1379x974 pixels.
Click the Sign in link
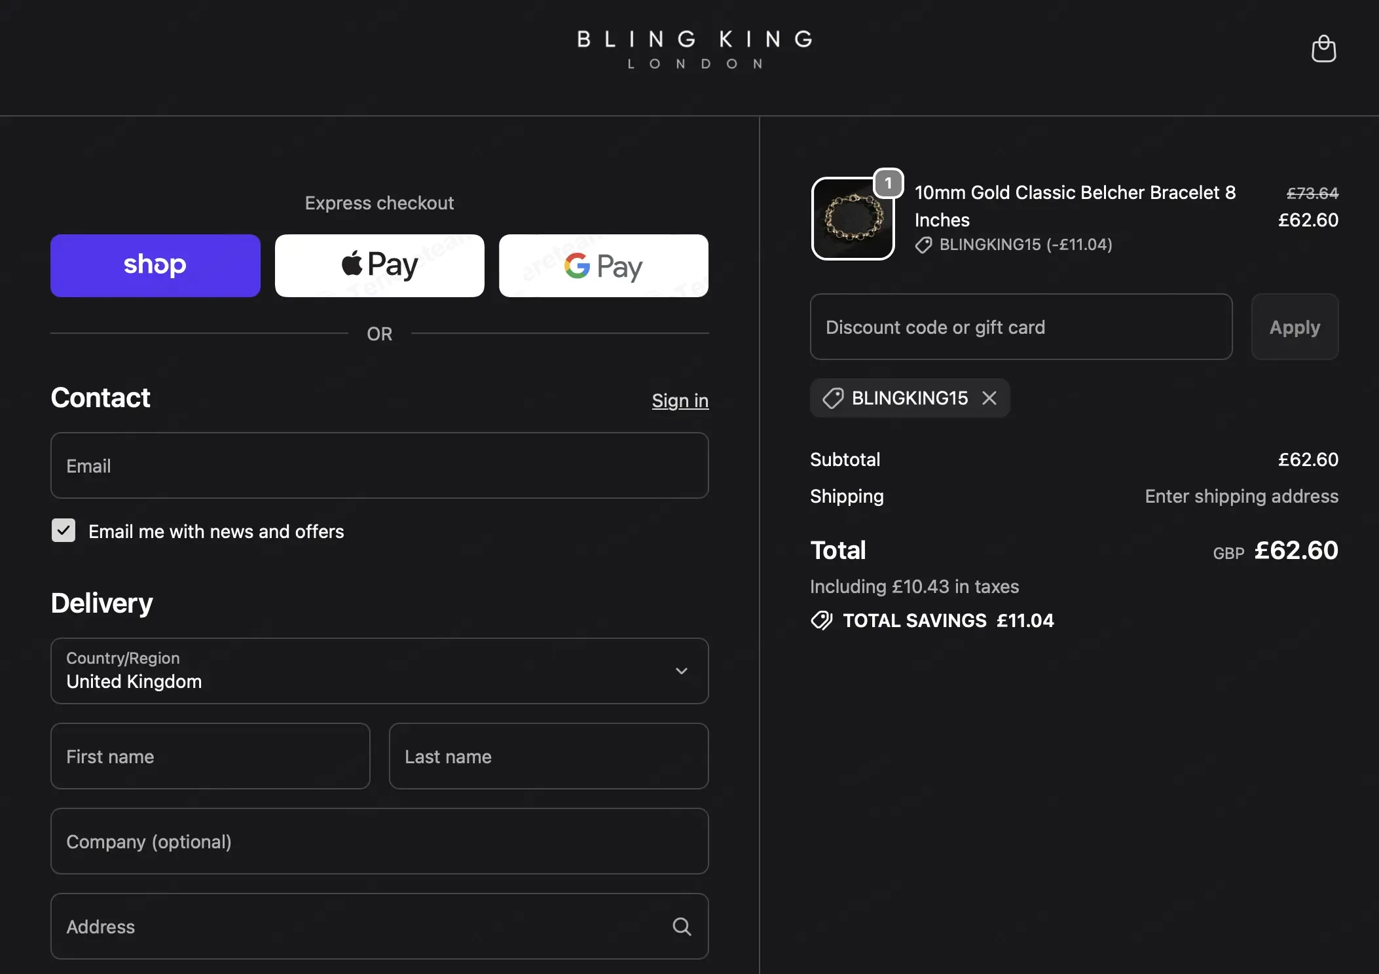pyautogui.click(x=680, y=400)
